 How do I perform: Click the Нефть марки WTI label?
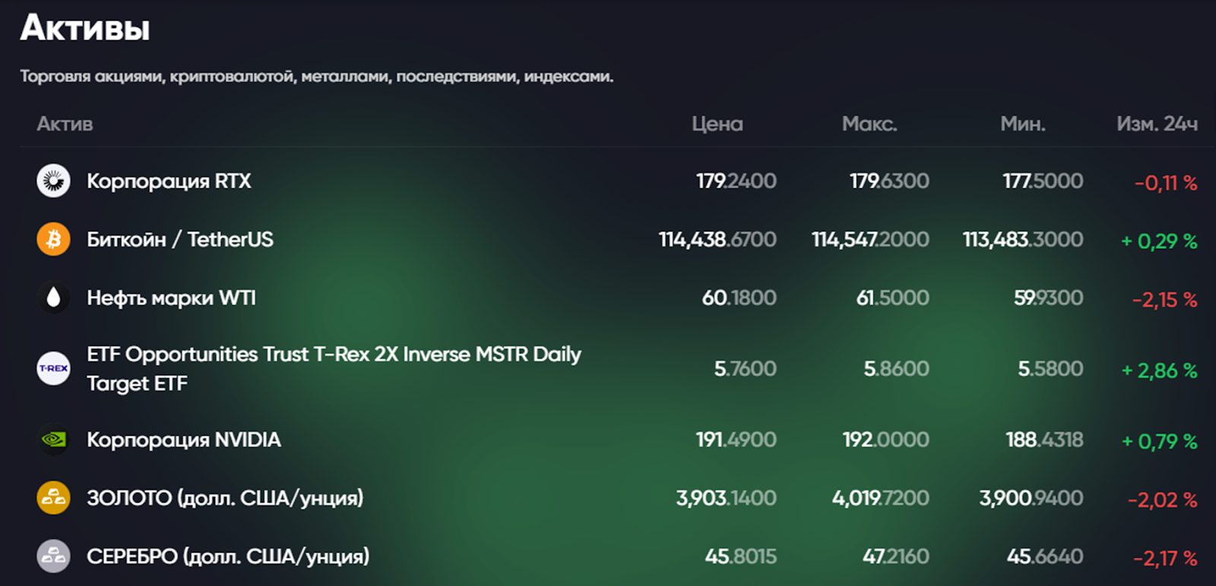pos(172,298)
